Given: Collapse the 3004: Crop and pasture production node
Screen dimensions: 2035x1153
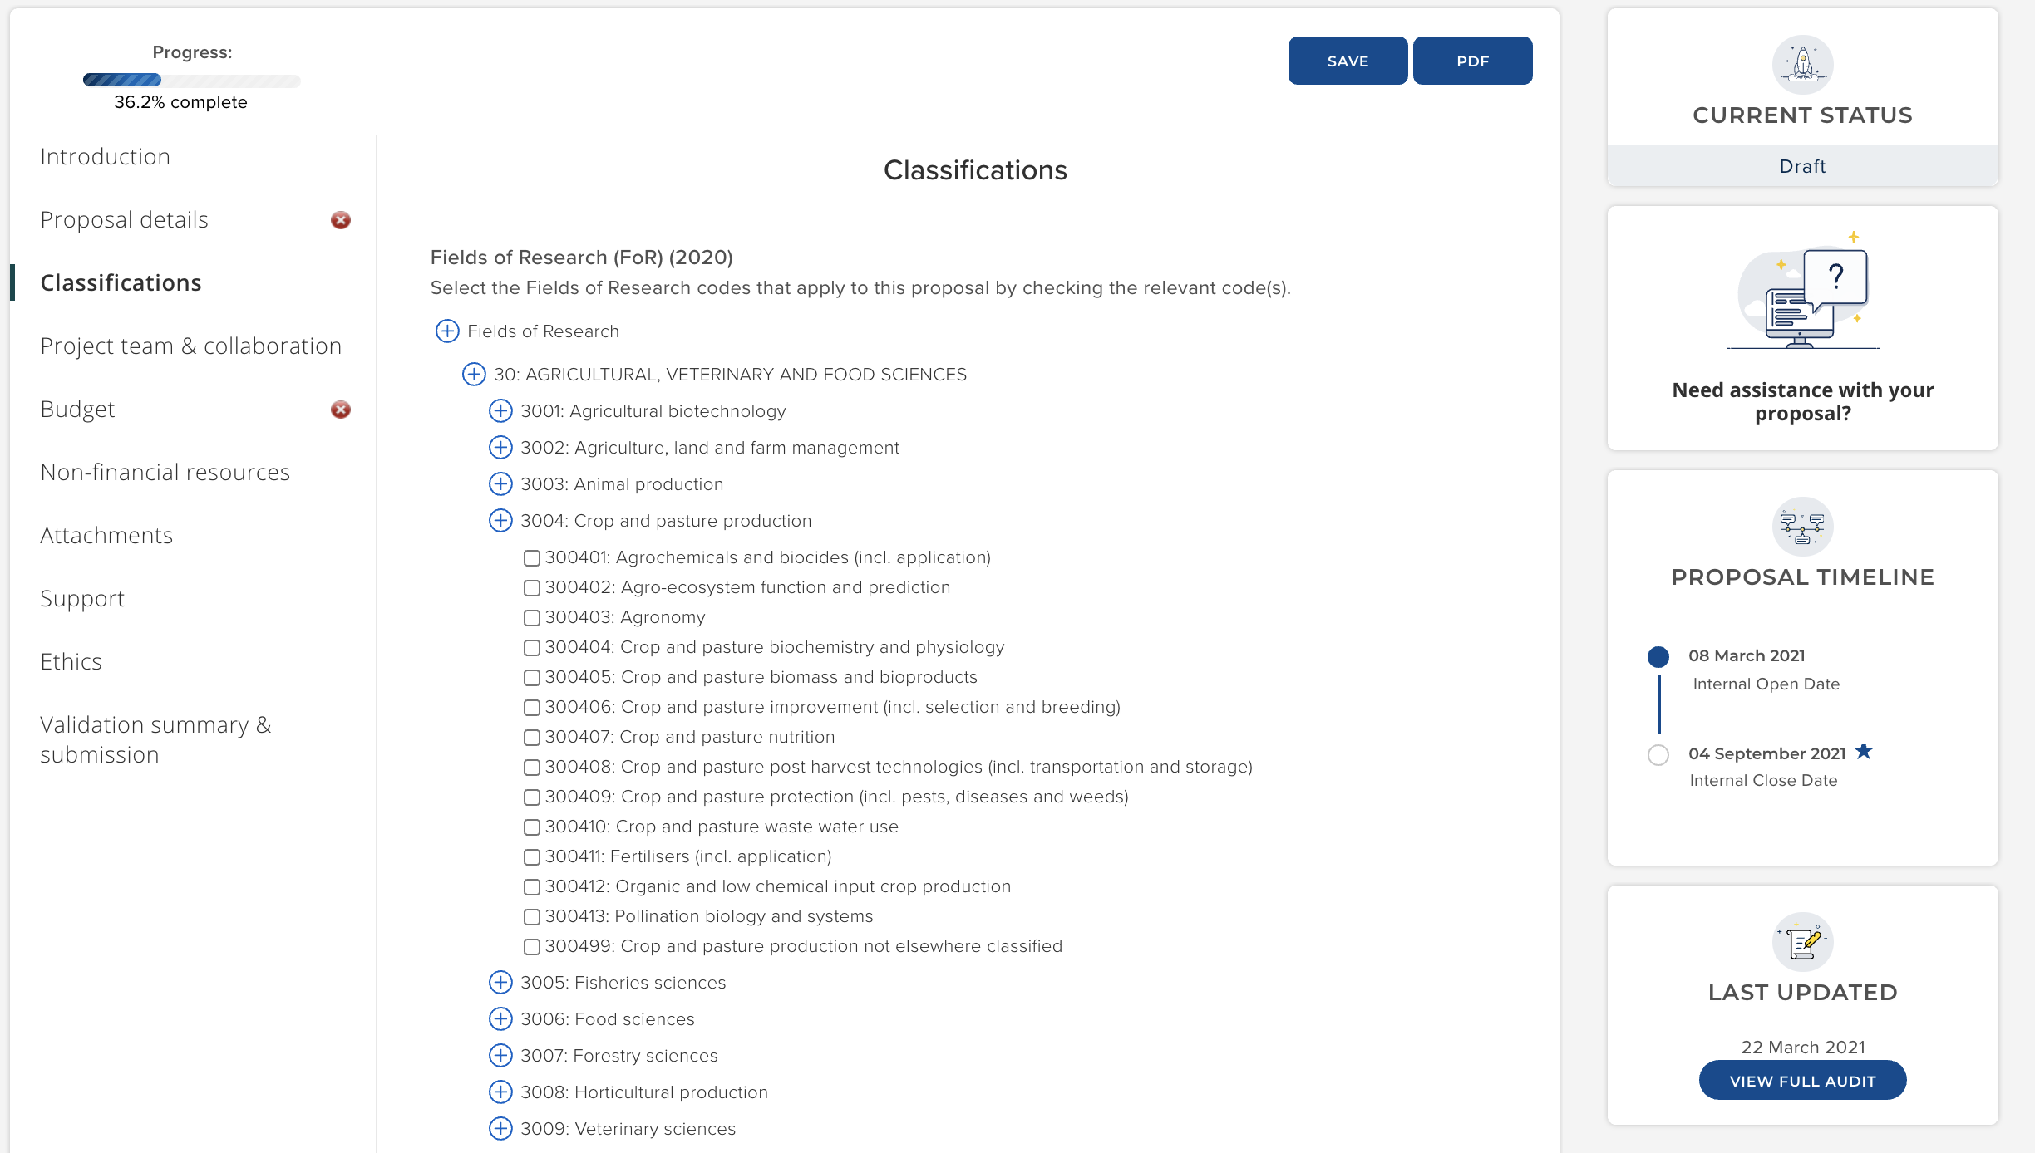Looking at the screenshot, I should [x=500, y=521].
